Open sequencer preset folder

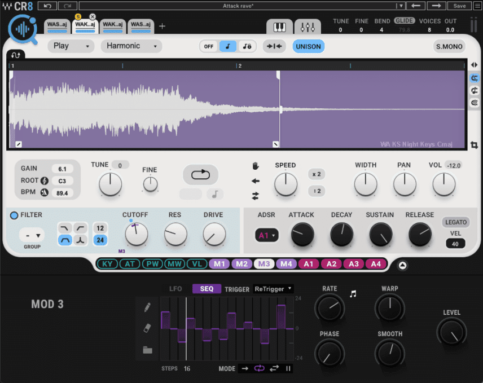[147, 350]
